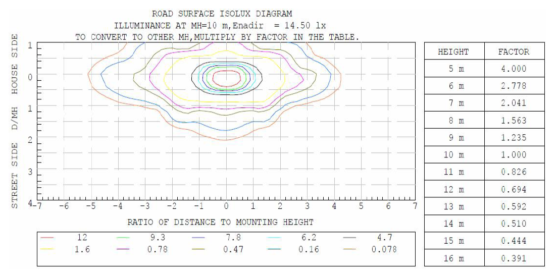Image resolution: width=558 pixels, height=275 pixels.
Task: Click the RATIO OF DISTANCE TO MOUNTING HEIGHT label
Action: pos(220,222)
